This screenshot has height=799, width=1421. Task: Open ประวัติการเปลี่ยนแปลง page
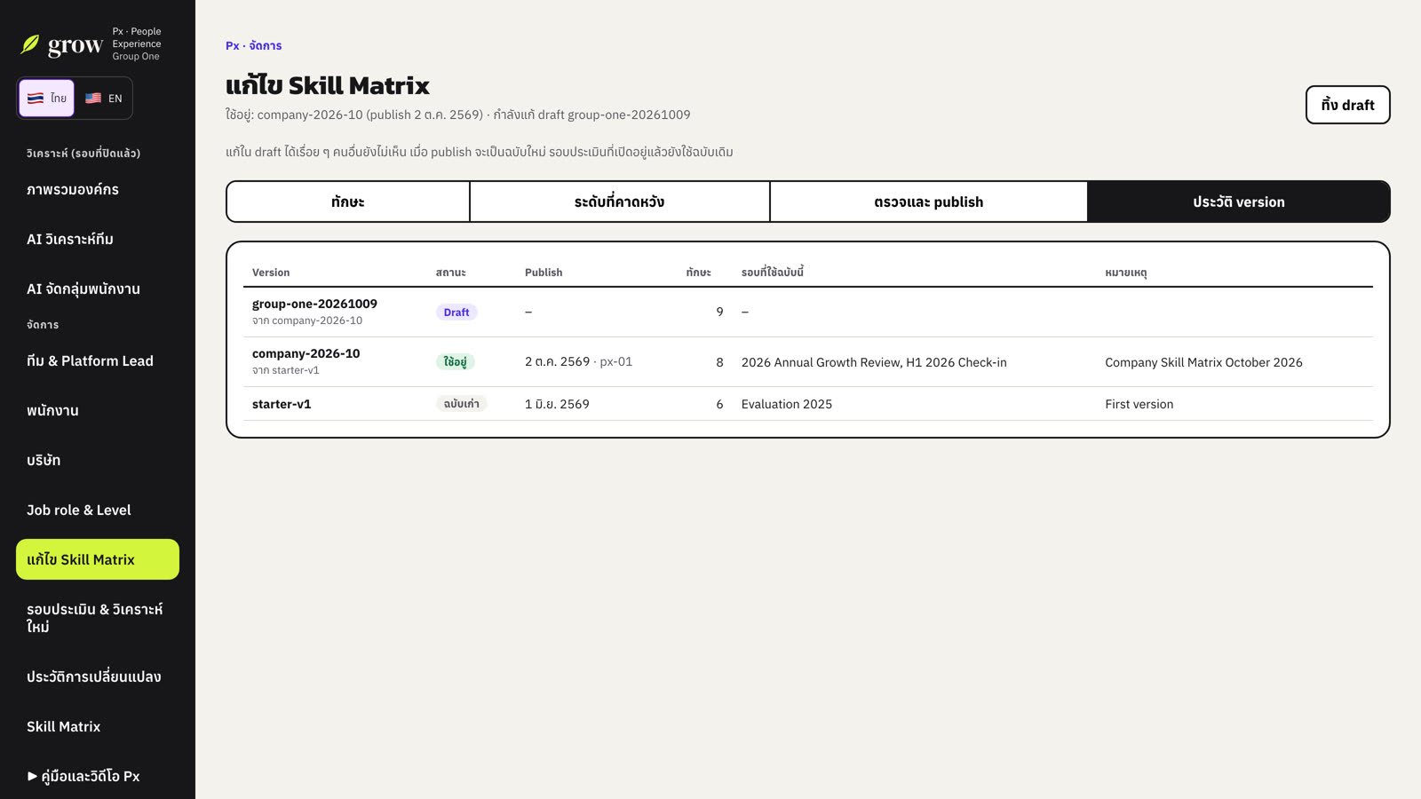(98, 676)
